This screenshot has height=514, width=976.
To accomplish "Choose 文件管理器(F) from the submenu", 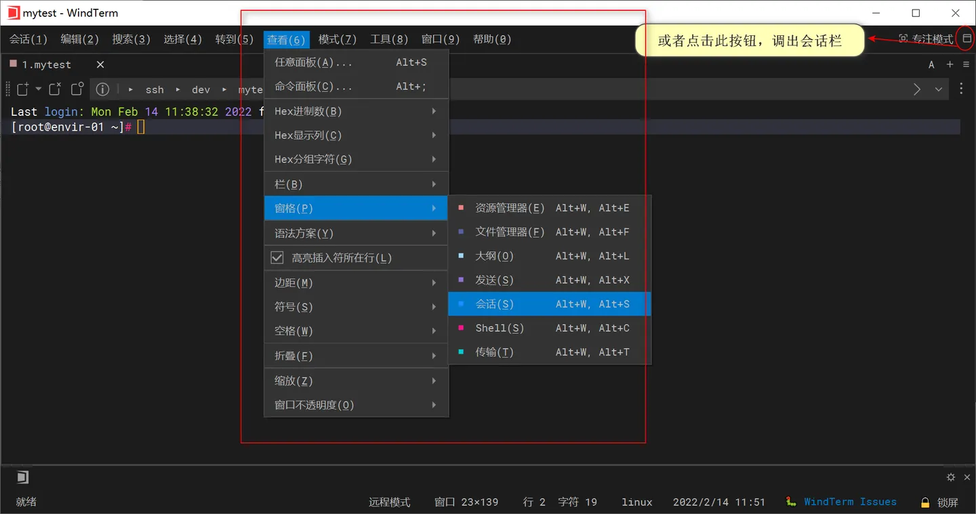I will (x=550, y=232).
